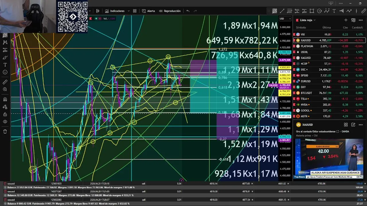Select DXY in the watchlist
Image resolution: width=367 pixels, height=206 pixels.
329,87
